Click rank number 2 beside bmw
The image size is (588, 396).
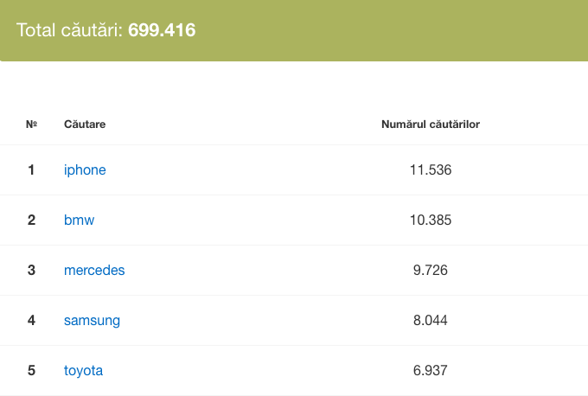32,220
